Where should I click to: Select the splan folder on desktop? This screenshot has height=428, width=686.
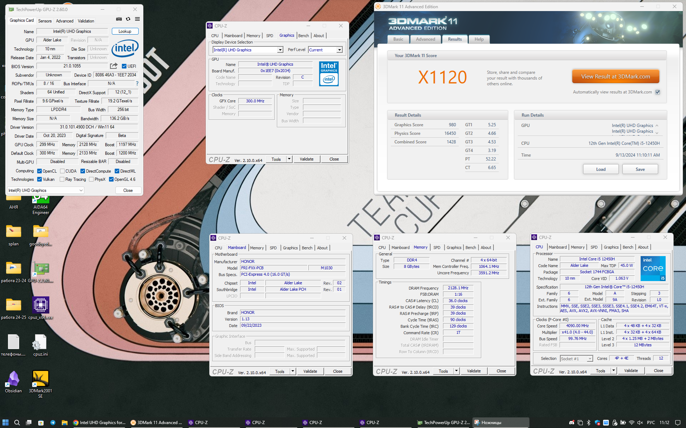pyautogui.click(x=14, y=236)
